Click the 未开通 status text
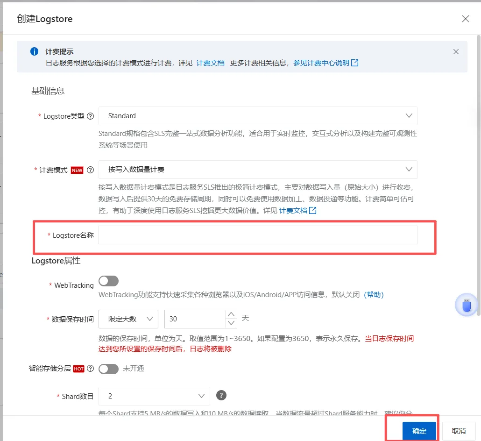The image size is (481, 441). [x=134, y=369]
